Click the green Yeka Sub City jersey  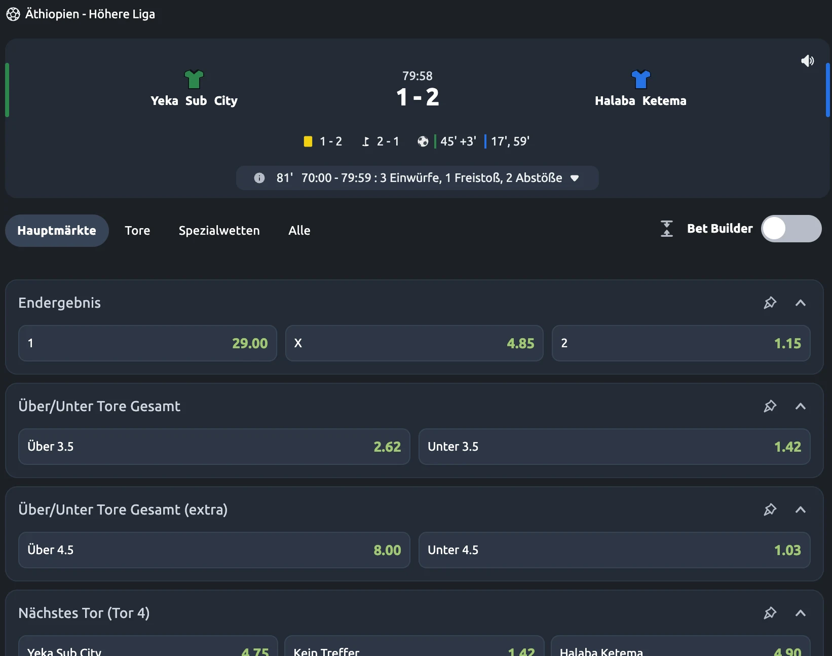tap(194, 80)
